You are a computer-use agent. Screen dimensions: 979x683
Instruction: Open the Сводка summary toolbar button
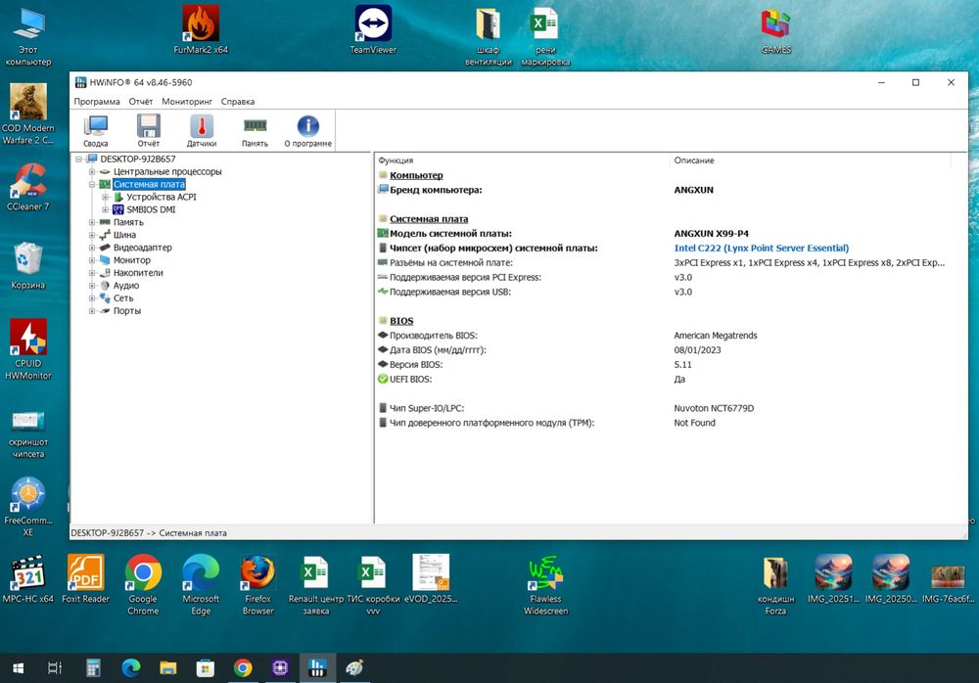click(x=96, y=130)
